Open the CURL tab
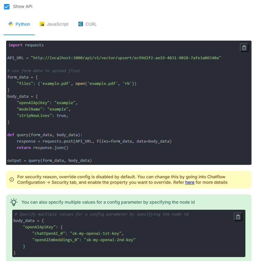 [91, 24]
